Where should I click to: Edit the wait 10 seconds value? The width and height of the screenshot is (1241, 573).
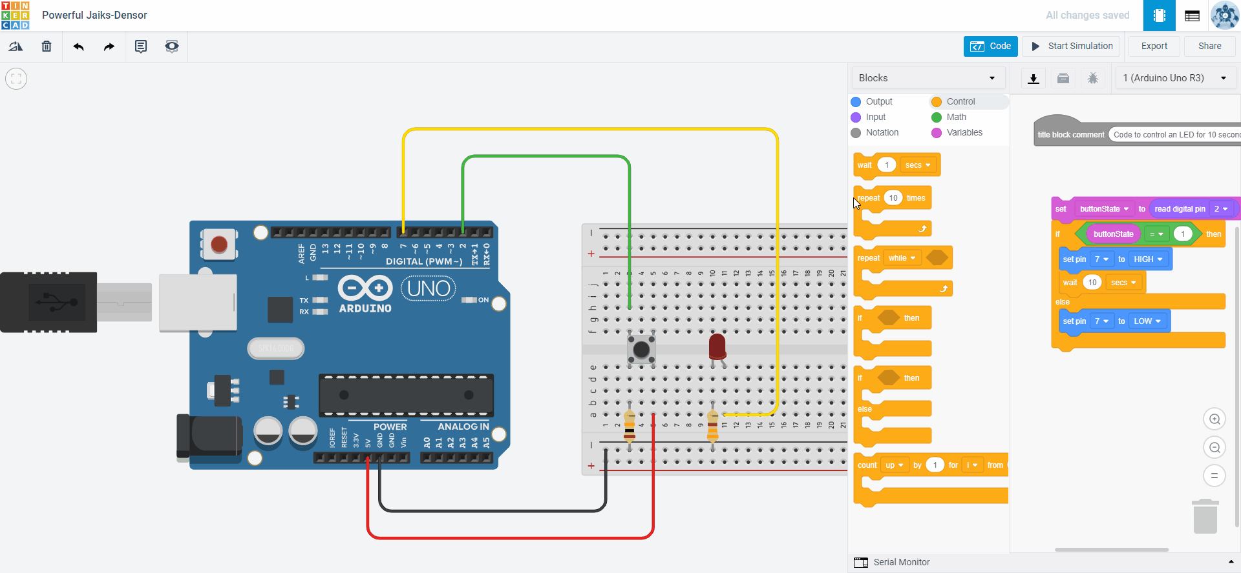pos(1092,283)
